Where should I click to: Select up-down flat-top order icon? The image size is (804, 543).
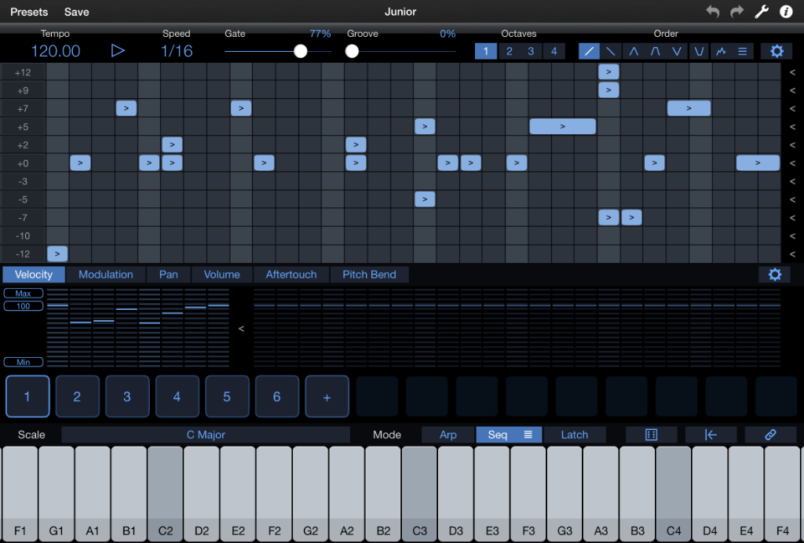[656, 51]
